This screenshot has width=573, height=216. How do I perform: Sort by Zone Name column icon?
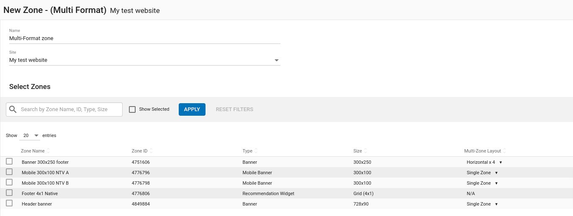pyautogui.click(x=48, y=151)
